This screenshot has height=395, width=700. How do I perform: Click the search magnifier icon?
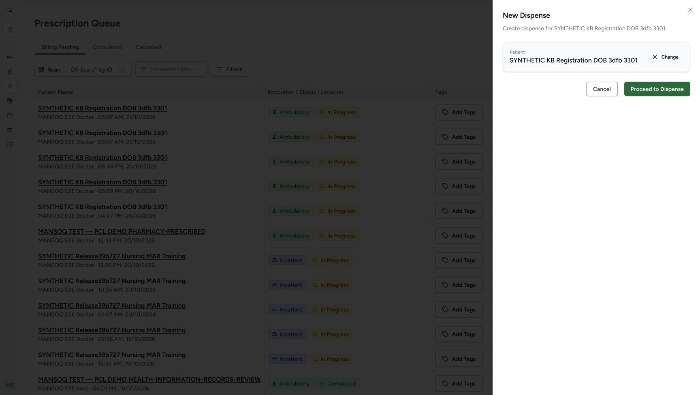[122, 70]
